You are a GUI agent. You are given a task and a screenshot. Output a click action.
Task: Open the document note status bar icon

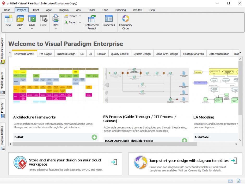point(238,181)
